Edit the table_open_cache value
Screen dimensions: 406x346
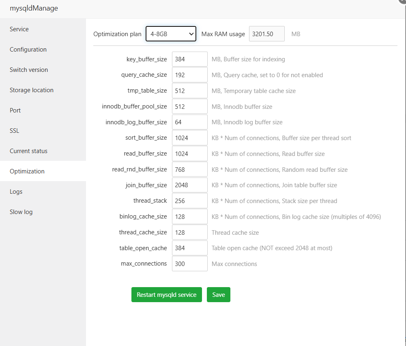point(189,248)
